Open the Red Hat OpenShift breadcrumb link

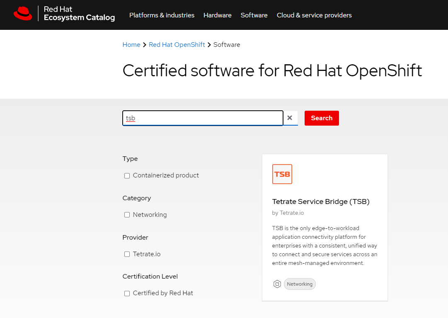(177, 44)
